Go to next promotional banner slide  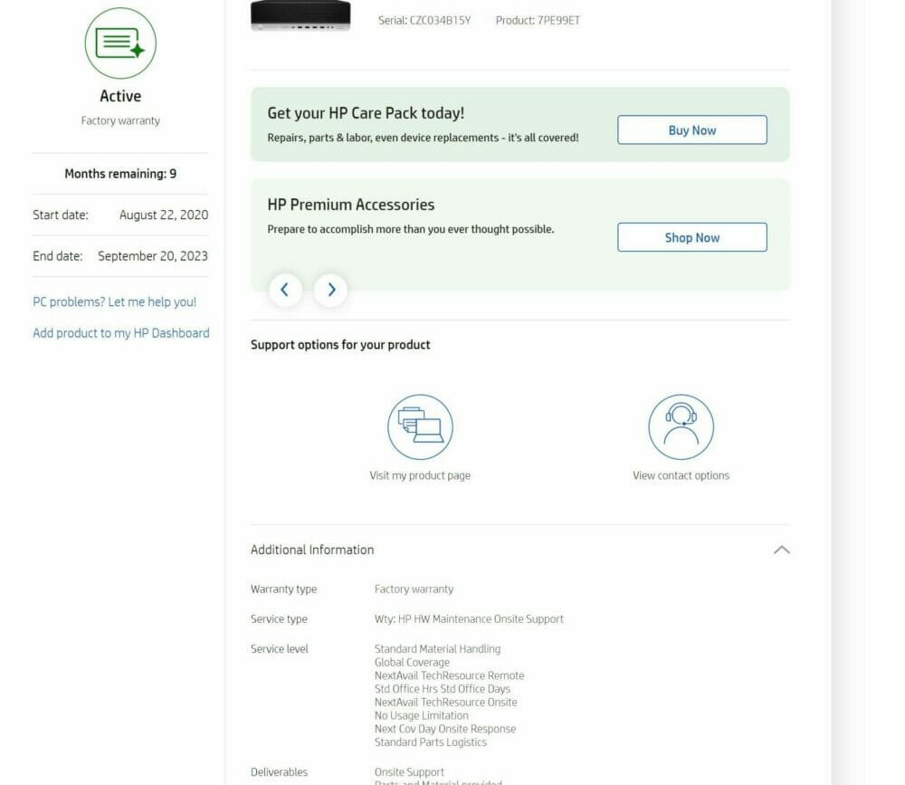point(330,290)
